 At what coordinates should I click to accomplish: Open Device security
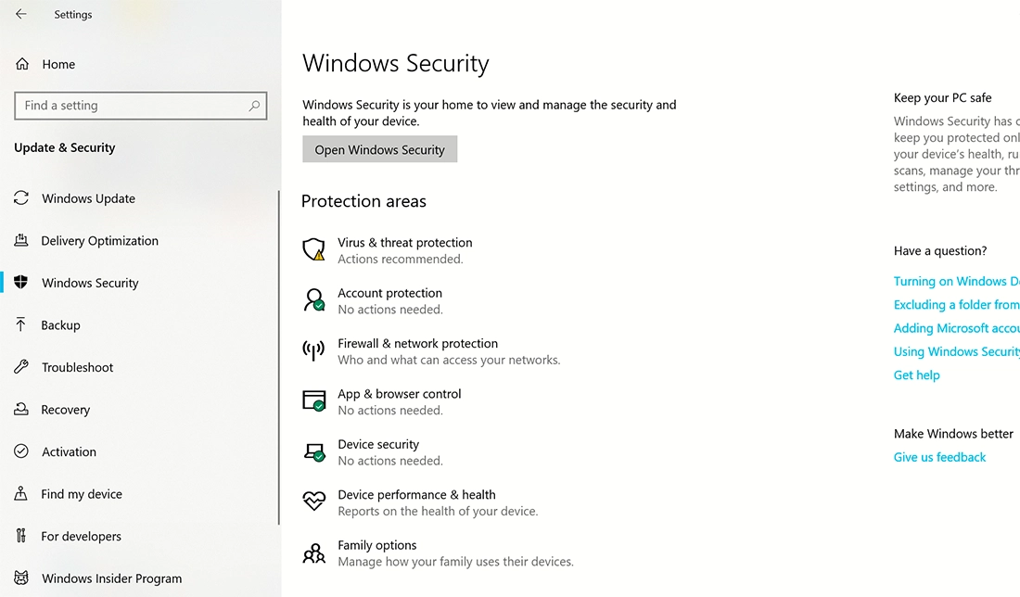click(x=378, y=444)
